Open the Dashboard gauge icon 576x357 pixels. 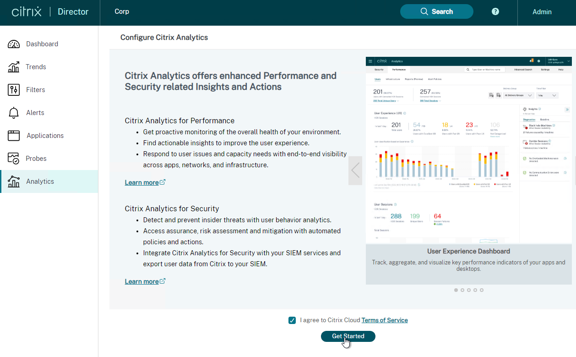click(x=14, y=44)
